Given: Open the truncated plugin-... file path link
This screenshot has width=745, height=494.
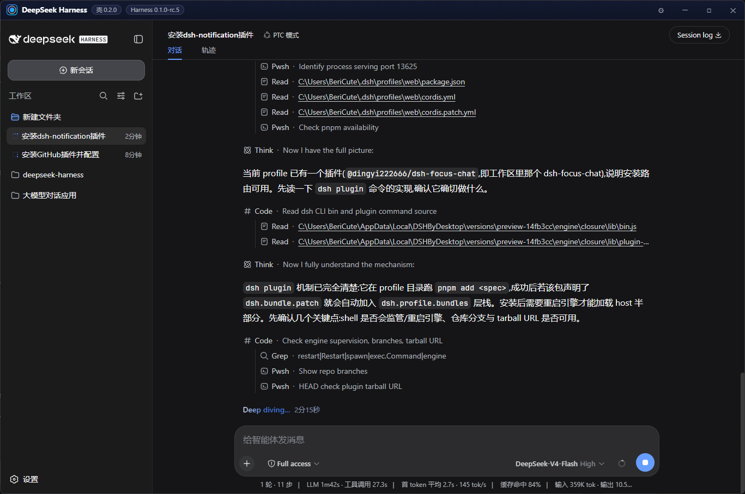Looking at the screenshot, I should pos(474,242).
